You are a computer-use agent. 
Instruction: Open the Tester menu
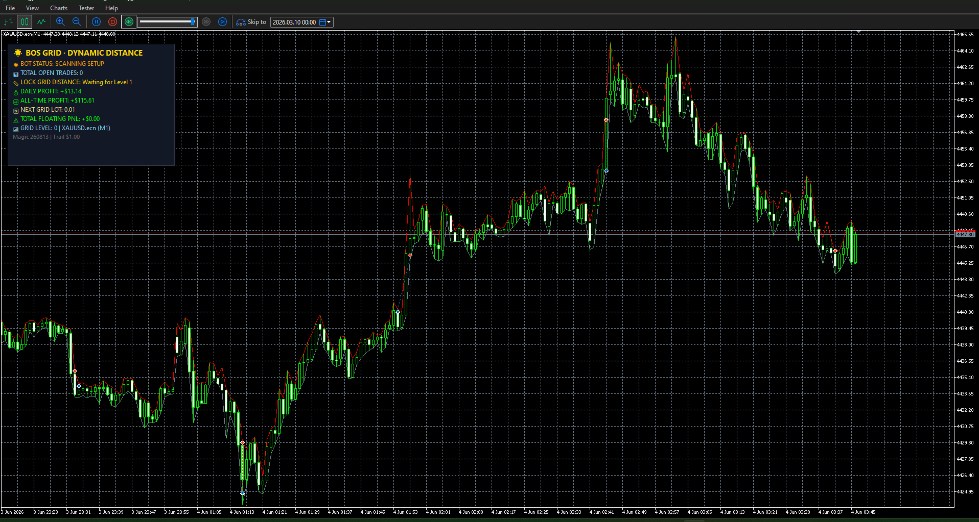pyautogui.click(x=86, y=8)
